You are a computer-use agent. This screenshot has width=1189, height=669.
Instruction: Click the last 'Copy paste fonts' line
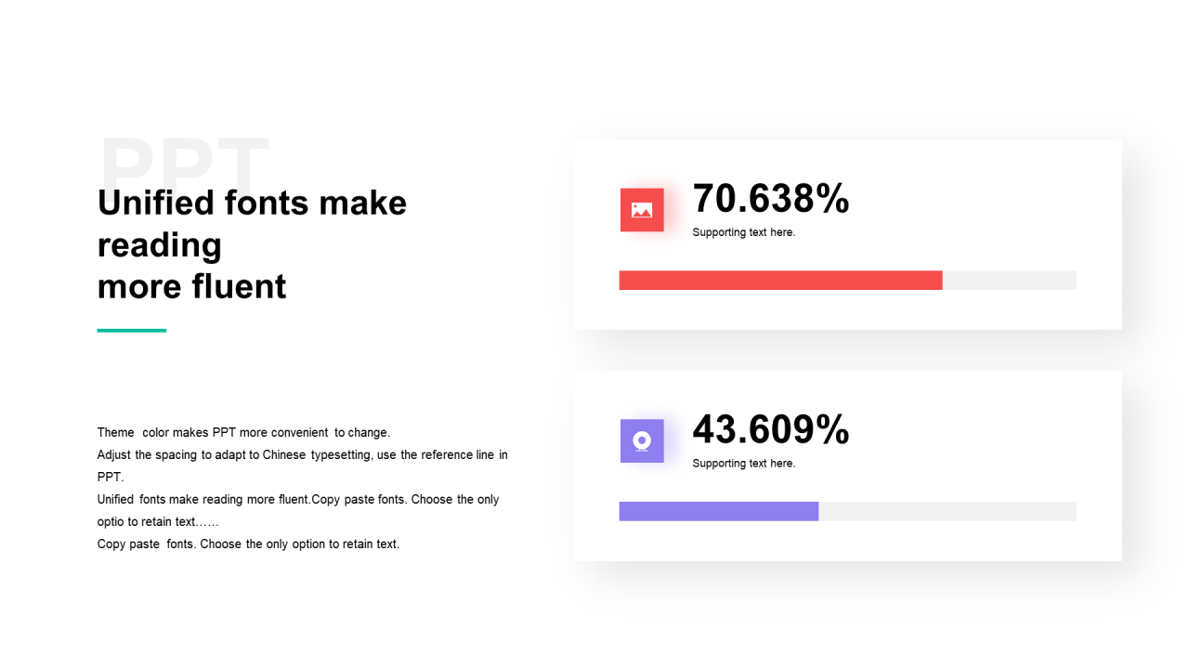pyautogui.click(x=248, y=544)
